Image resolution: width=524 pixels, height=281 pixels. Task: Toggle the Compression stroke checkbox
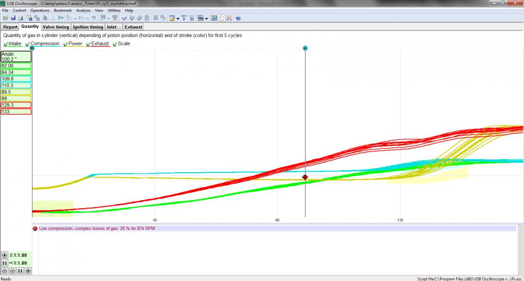point(27,44)
